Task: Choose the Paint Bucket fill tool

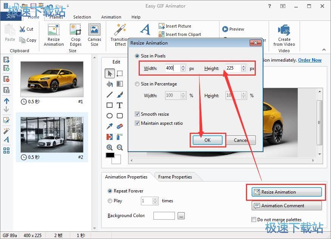Action: coord(110,84)
